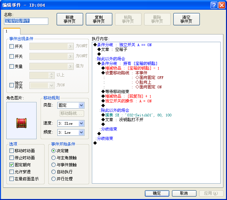Viewport: 227px width, 200px height.
Task: Check the 在最前面显示 option
Action: coord(11,179)
